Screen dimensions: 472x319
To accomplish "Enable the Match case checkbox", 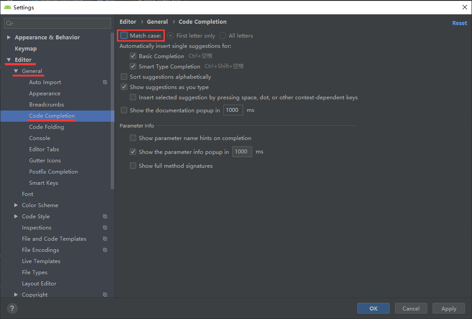I will click(124, 35).
